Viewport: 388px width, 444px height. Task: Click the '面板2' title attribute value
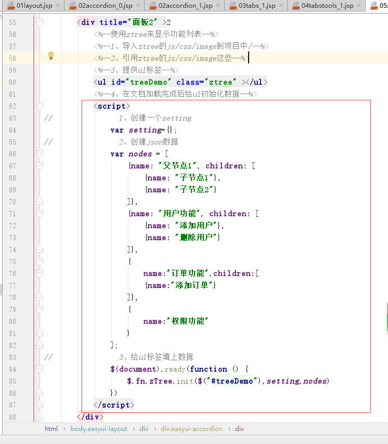point(143,22)
